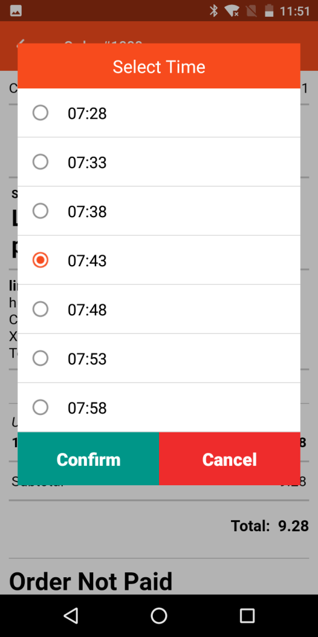Screen dimensions: 318x637
Task: Open recent apps with square icon
Action: 247,615
